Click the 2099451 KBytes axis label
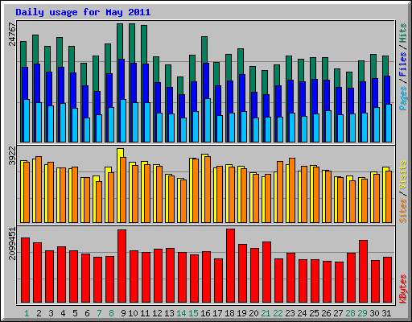Screen dimensions: 412x322 pyautogui.click(x=12, y=244)
